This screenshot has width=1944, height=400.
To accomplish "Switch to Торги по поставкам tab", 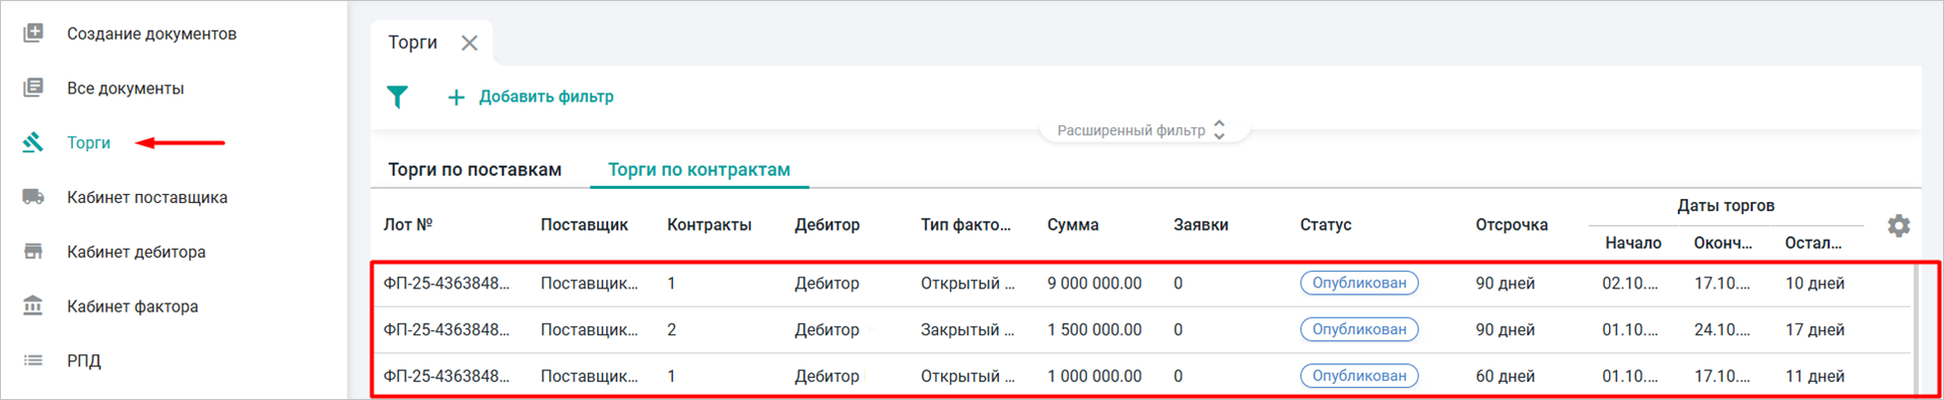I will tap(475, 169).
